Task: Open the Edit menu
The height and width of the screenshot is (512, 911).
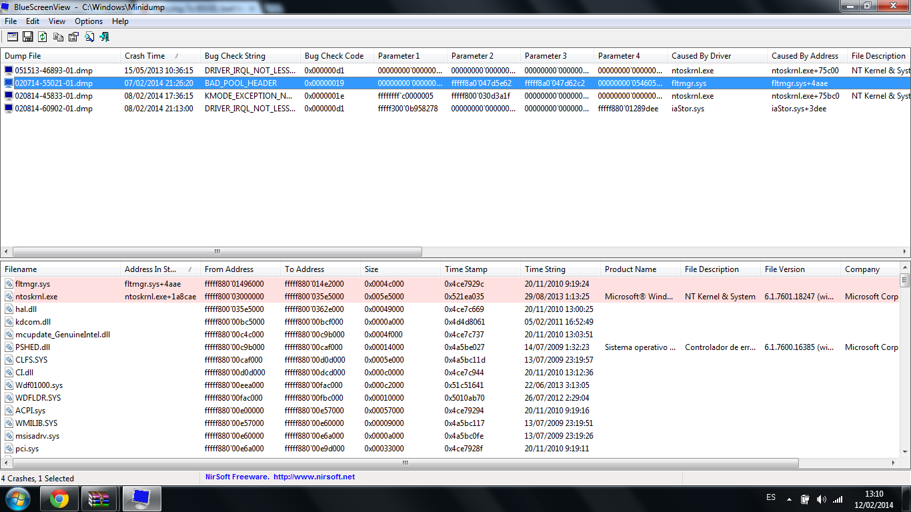Action: pyautogui.click(x=33, y=21)
